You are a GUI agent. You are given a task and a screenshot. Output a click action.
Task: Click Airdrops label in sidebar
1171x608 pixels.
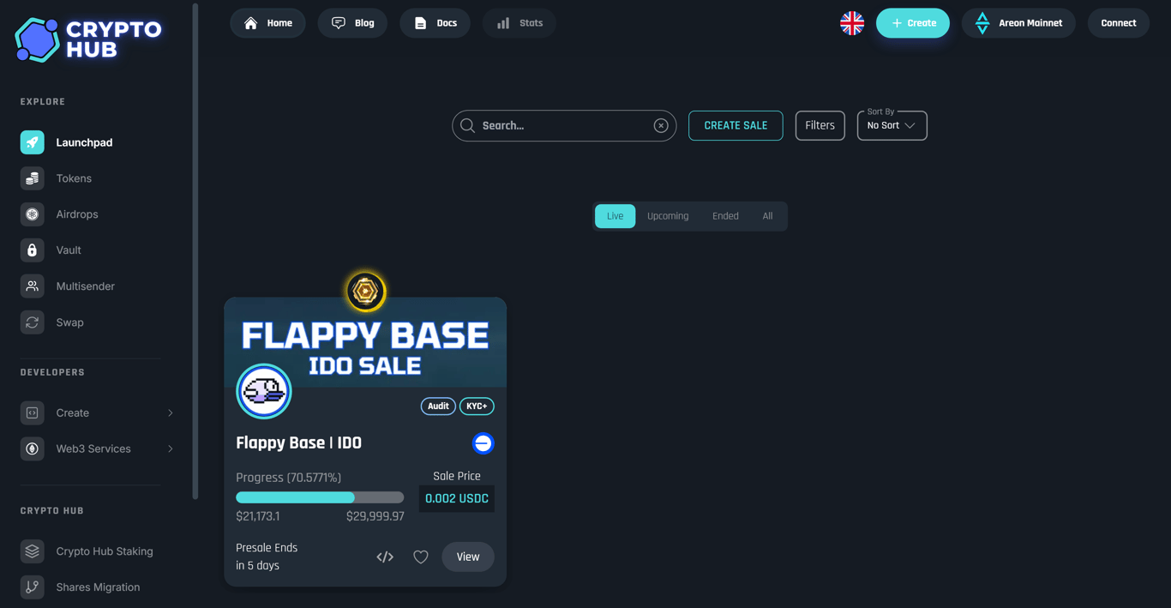point(77,214)
